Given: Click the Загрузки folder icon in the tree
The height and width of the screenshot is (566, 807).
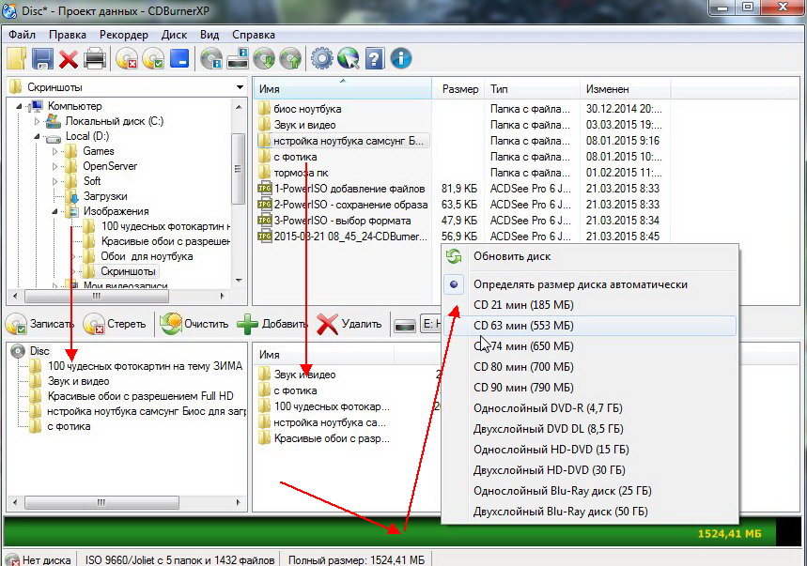Looking at the screenshot, I should [73, 196].
